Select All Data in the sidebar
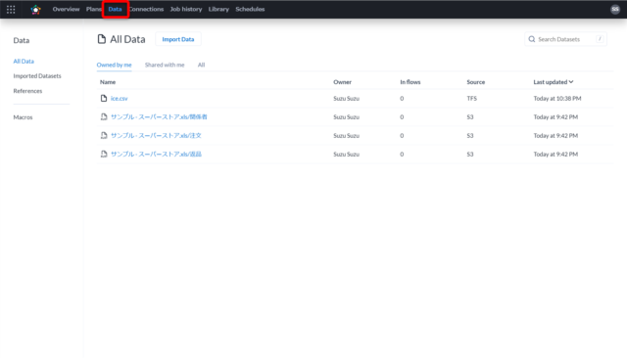Image resolution: width=627 pixels, height=358 pixels. [24, 61]
